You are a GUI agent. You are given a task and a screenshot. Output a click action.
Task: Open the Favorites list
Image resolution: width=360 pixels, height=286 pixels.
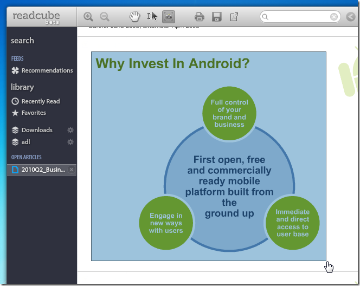click(34, 113)
